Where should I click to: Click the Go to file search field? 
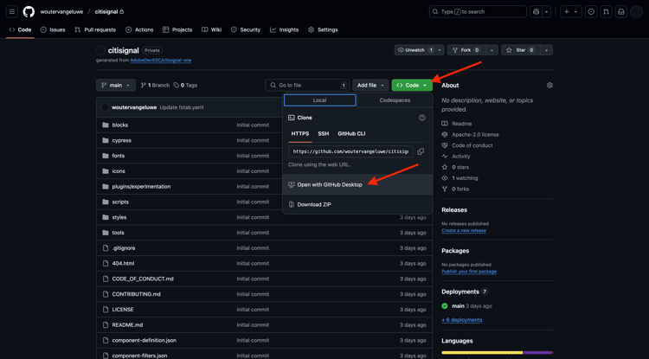(x=307, y=85)
